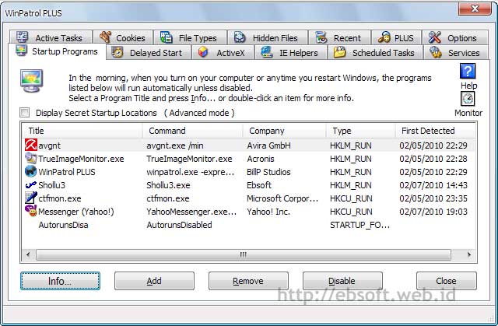The width and height of the screenshot is (498, 326).
Task: Sort by the Company column header
Action: point(284,131)
